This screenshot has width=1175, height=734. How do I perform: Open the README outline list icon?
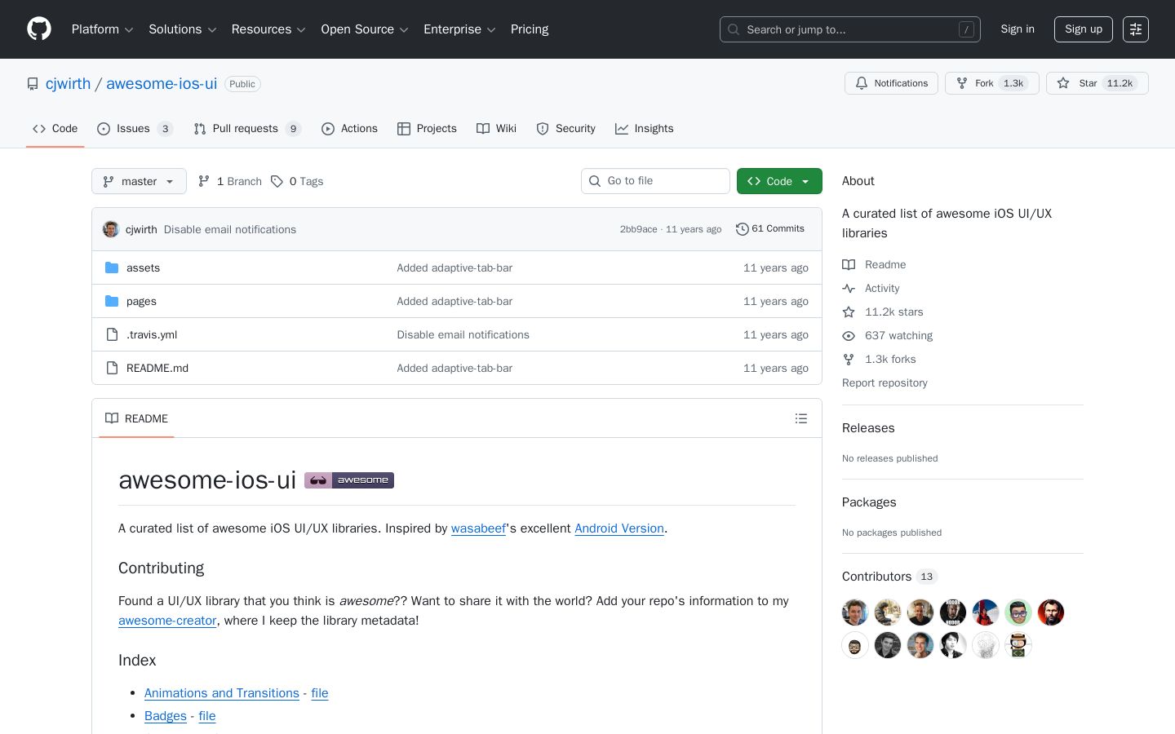801,418
